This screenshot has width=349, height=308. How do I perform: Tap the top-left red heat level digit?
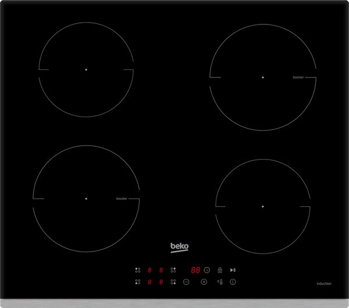coord(149,270)
